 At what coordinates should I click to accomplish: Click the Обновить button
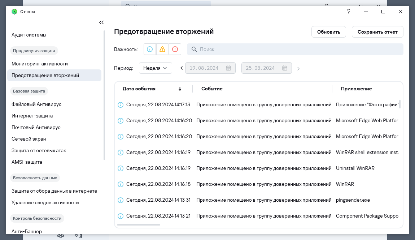click(x=329, y=32)
